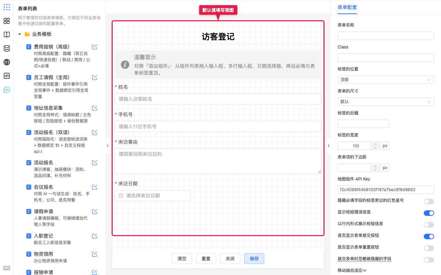441x275 pixels.
Task: Click the 重置 button
Action: [x=206, y=258]
